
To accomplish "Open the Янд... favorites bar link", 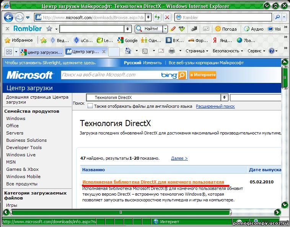I will coord(222,41).
